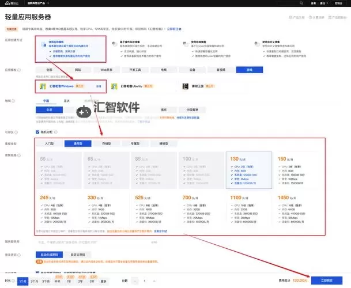351x288 pixels.
Task: Click the OS image creation icon
Action: [115, 44]
